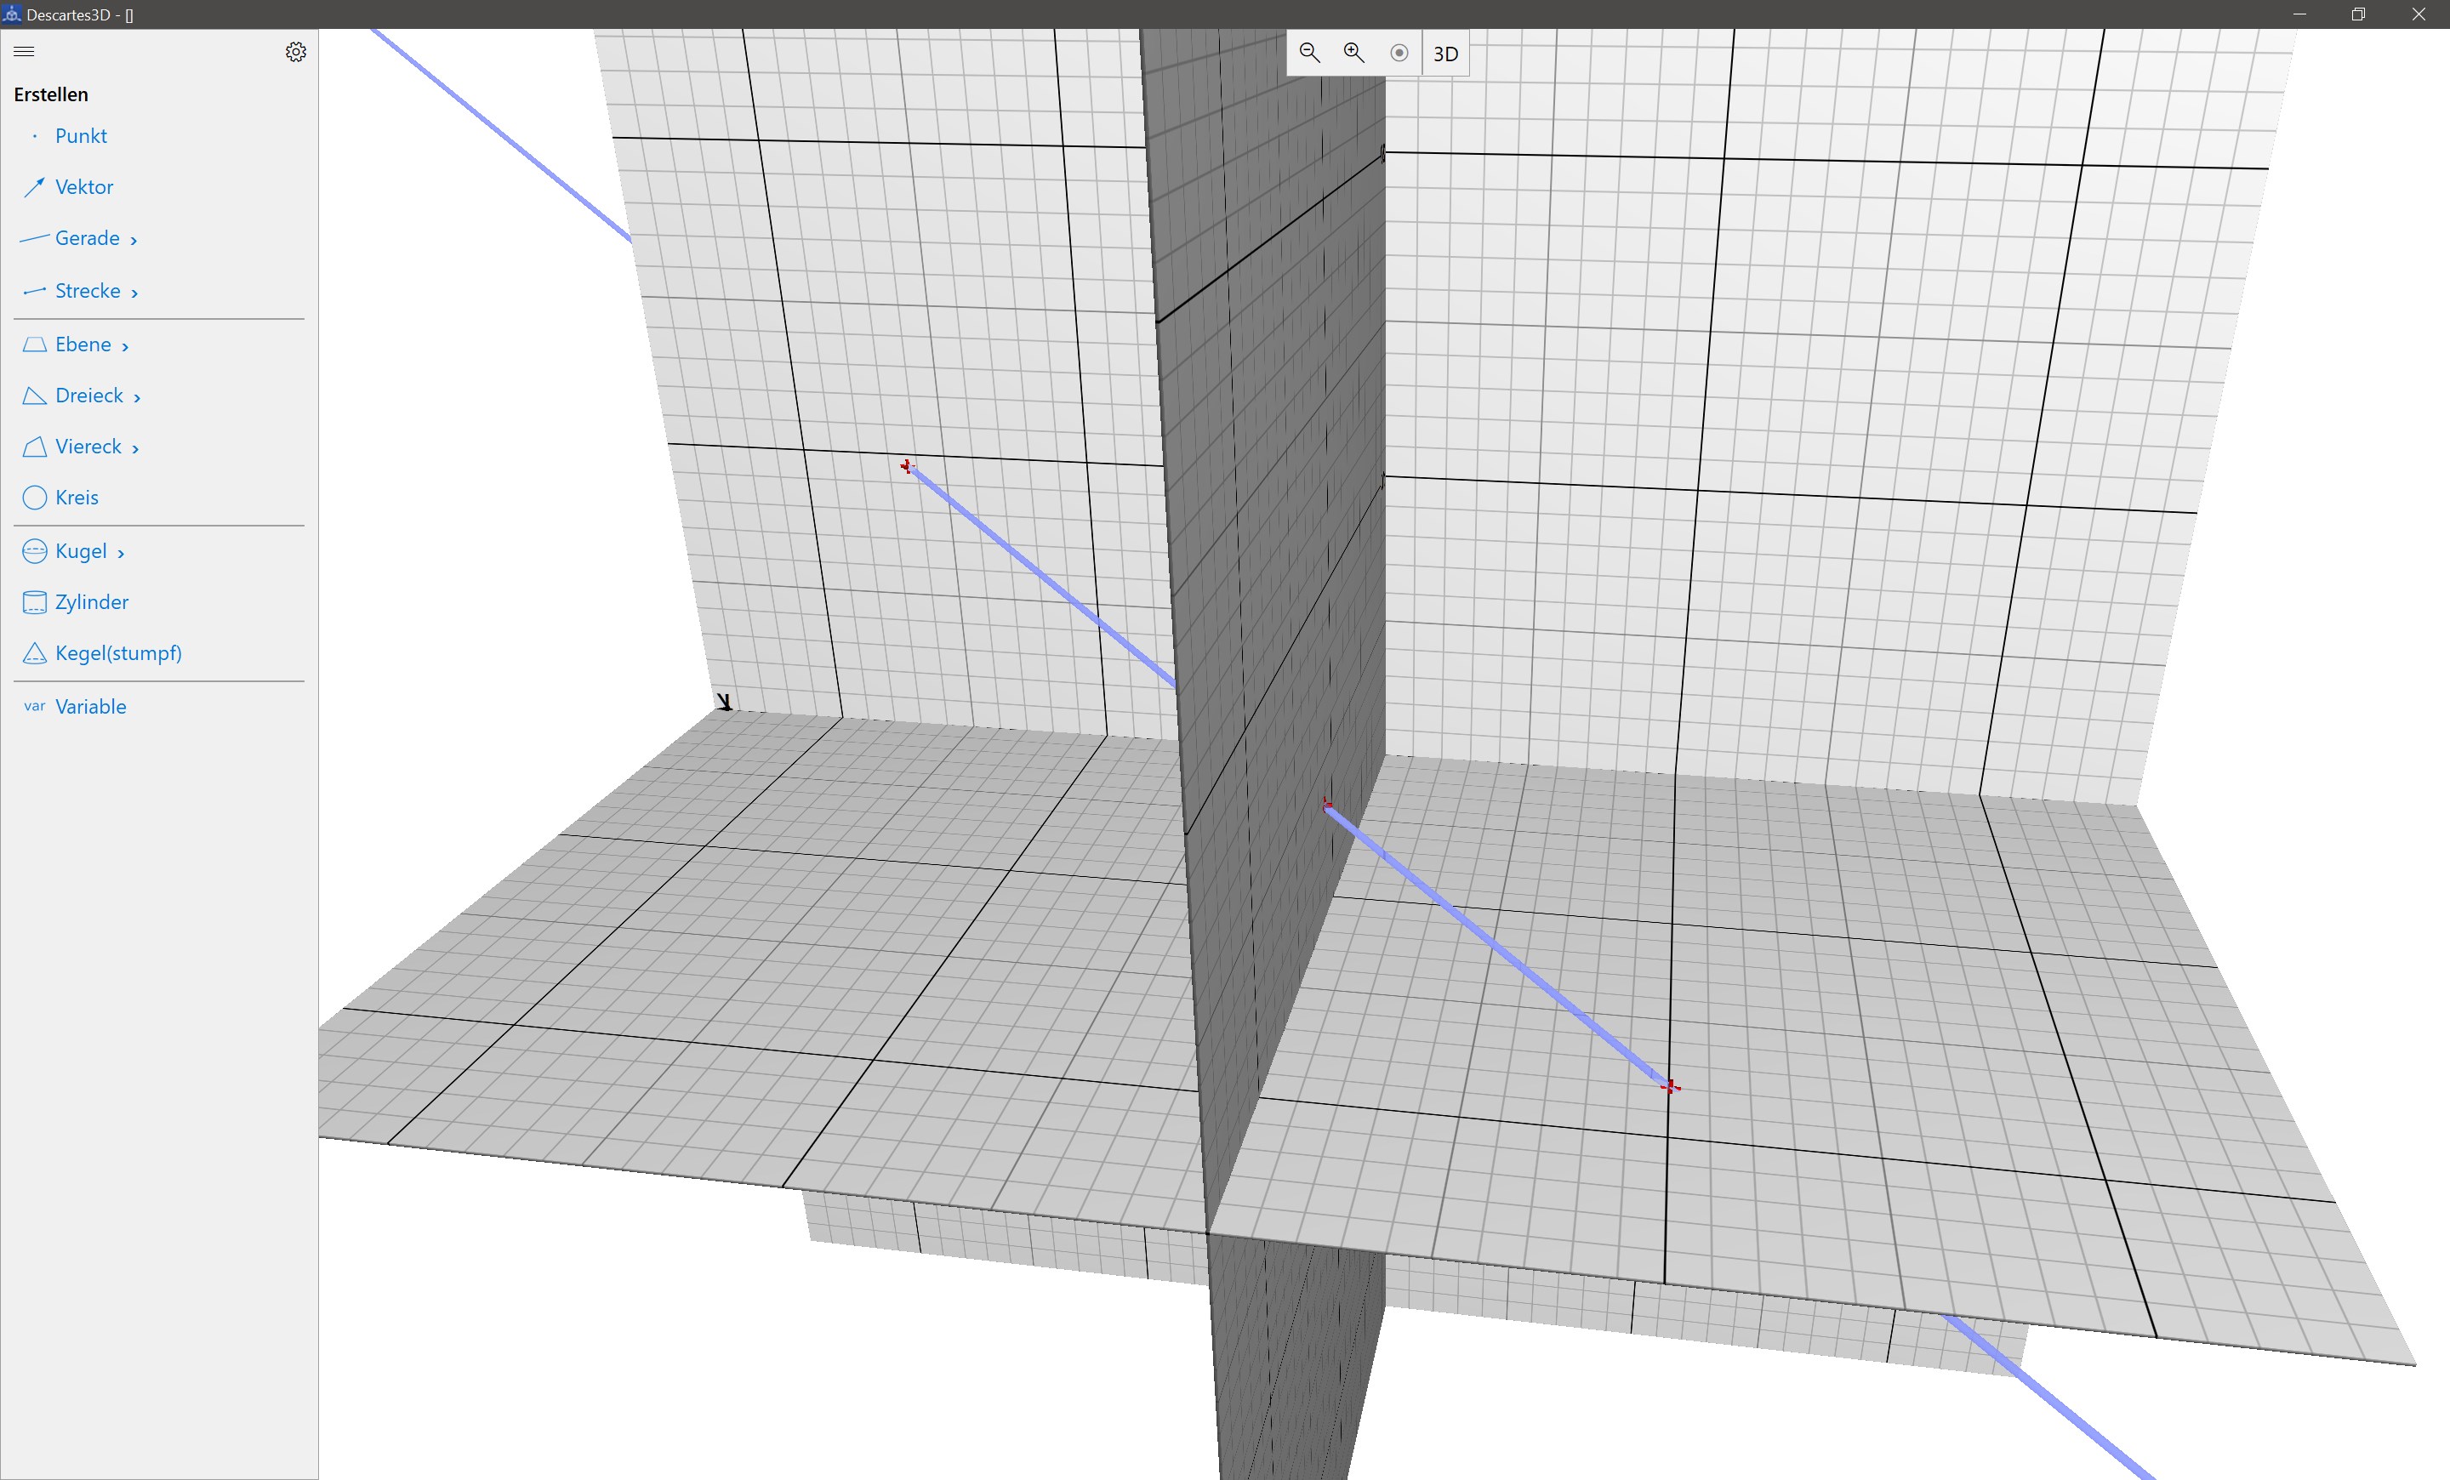Image resolution: width=2450 pixels, height=1480 pixels.
Task: Click the zoom out magnifier
Action: pyautogui.click(x=1308, y=53)
